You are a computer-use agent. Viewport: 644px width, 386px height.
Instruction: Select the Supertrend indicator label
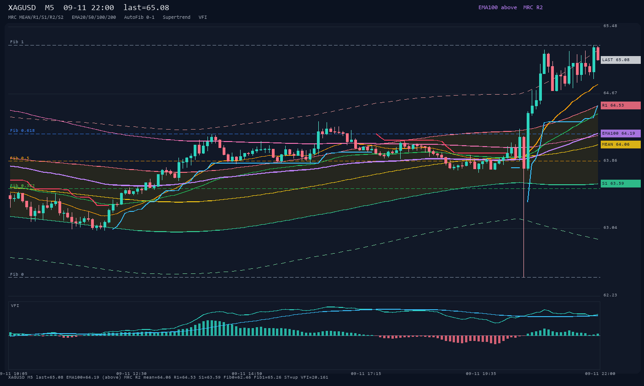[177, 17]
